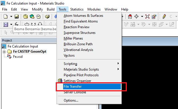Click the New document toolbar icon
Viewport: 178px width, 109px height.
coord(5,17)
